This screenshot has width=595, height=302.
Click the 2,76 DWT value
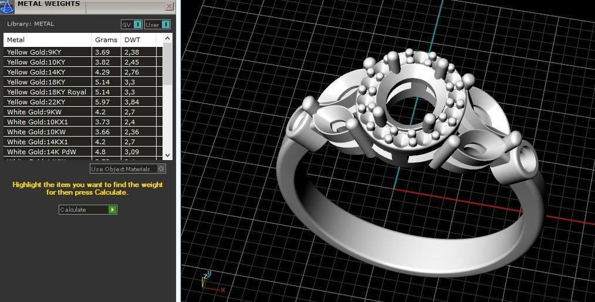pyautogui.click(x=131, y=72)
